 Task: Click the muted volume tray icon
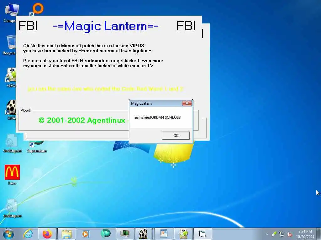[x=289, y=234]
